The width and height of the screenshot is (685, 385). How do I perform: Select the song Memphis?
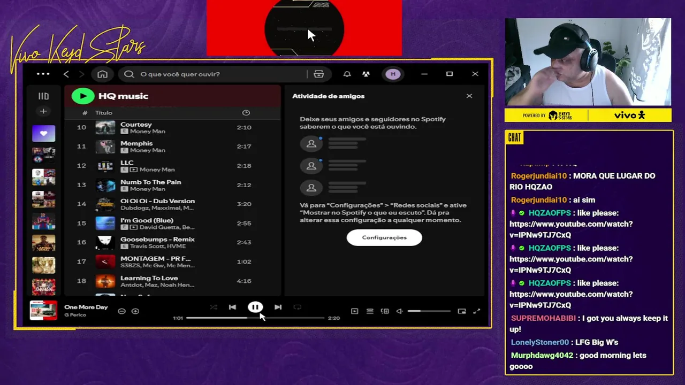[x=172, y=147]
